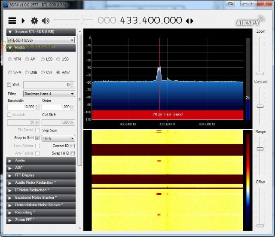The height and width of the screenshot is (237, 275).
Task: Click the Bandwidth spinner arrows
Action: point(37,107)
